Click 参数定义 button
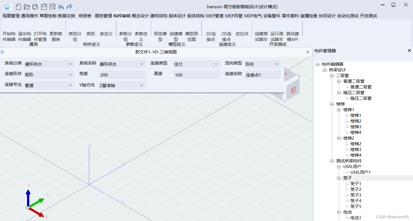 (x=141, y=36)
